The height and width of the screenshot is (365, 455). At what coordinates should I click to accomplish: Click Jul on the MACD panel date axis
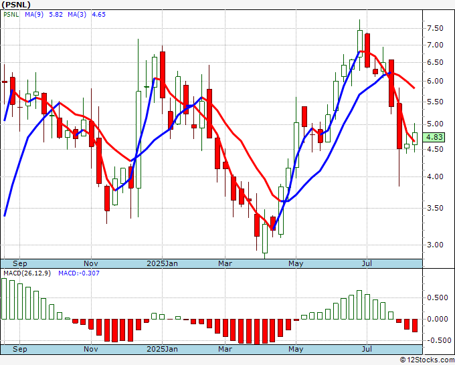[x=367, y=350]
